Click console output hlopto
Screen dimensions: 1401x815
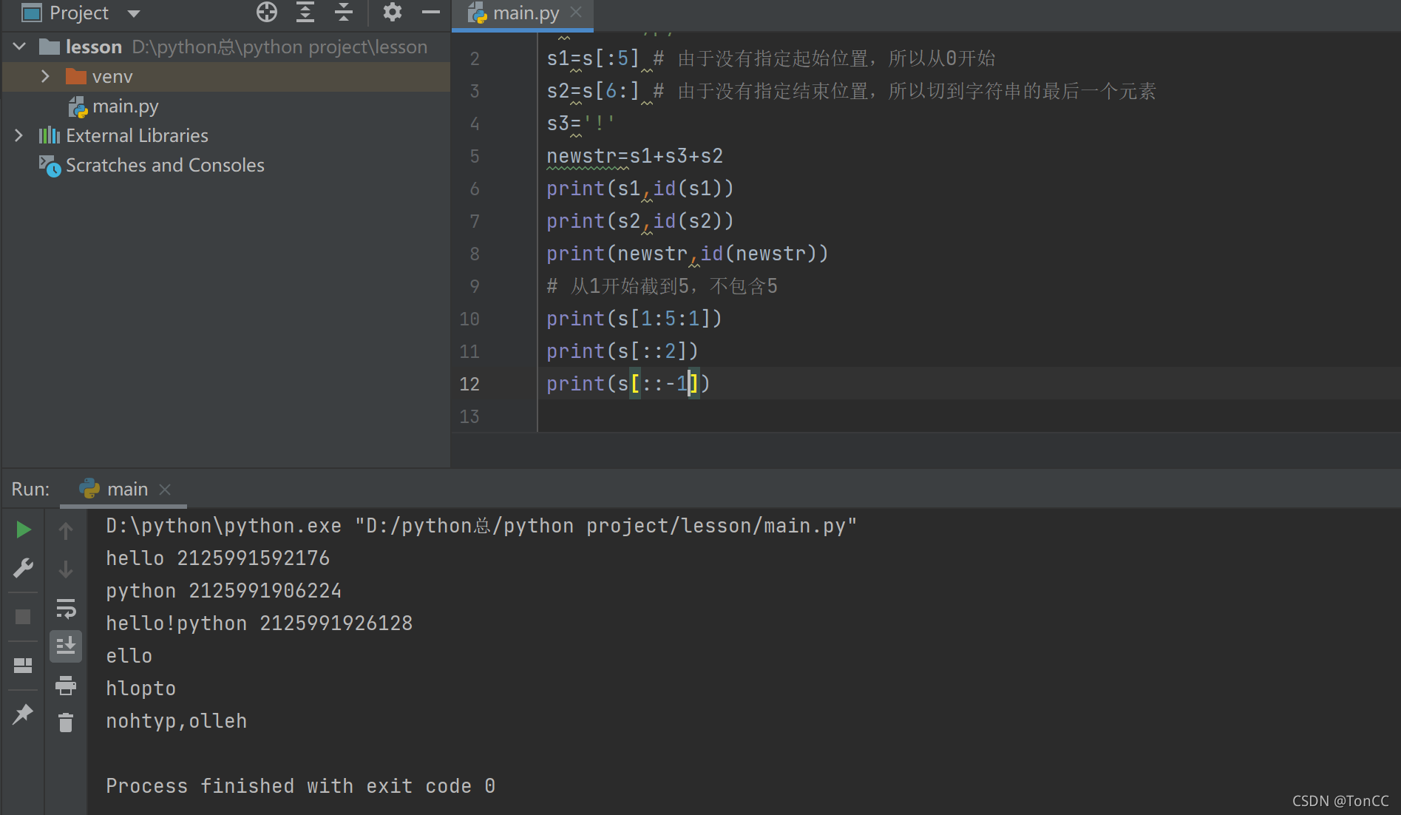[141, 689]
